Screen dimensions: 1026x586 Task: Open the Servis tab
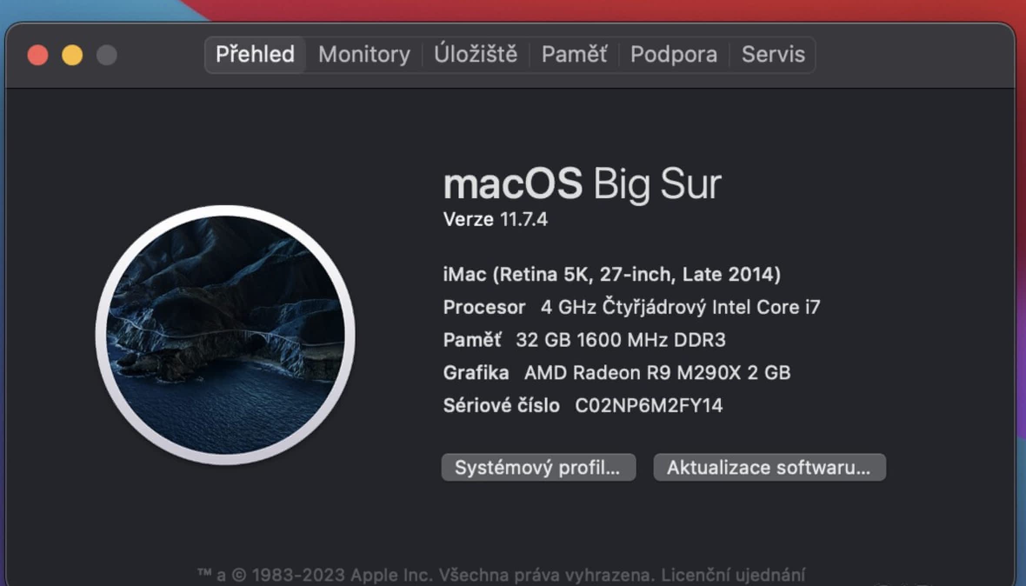[773, 54]
